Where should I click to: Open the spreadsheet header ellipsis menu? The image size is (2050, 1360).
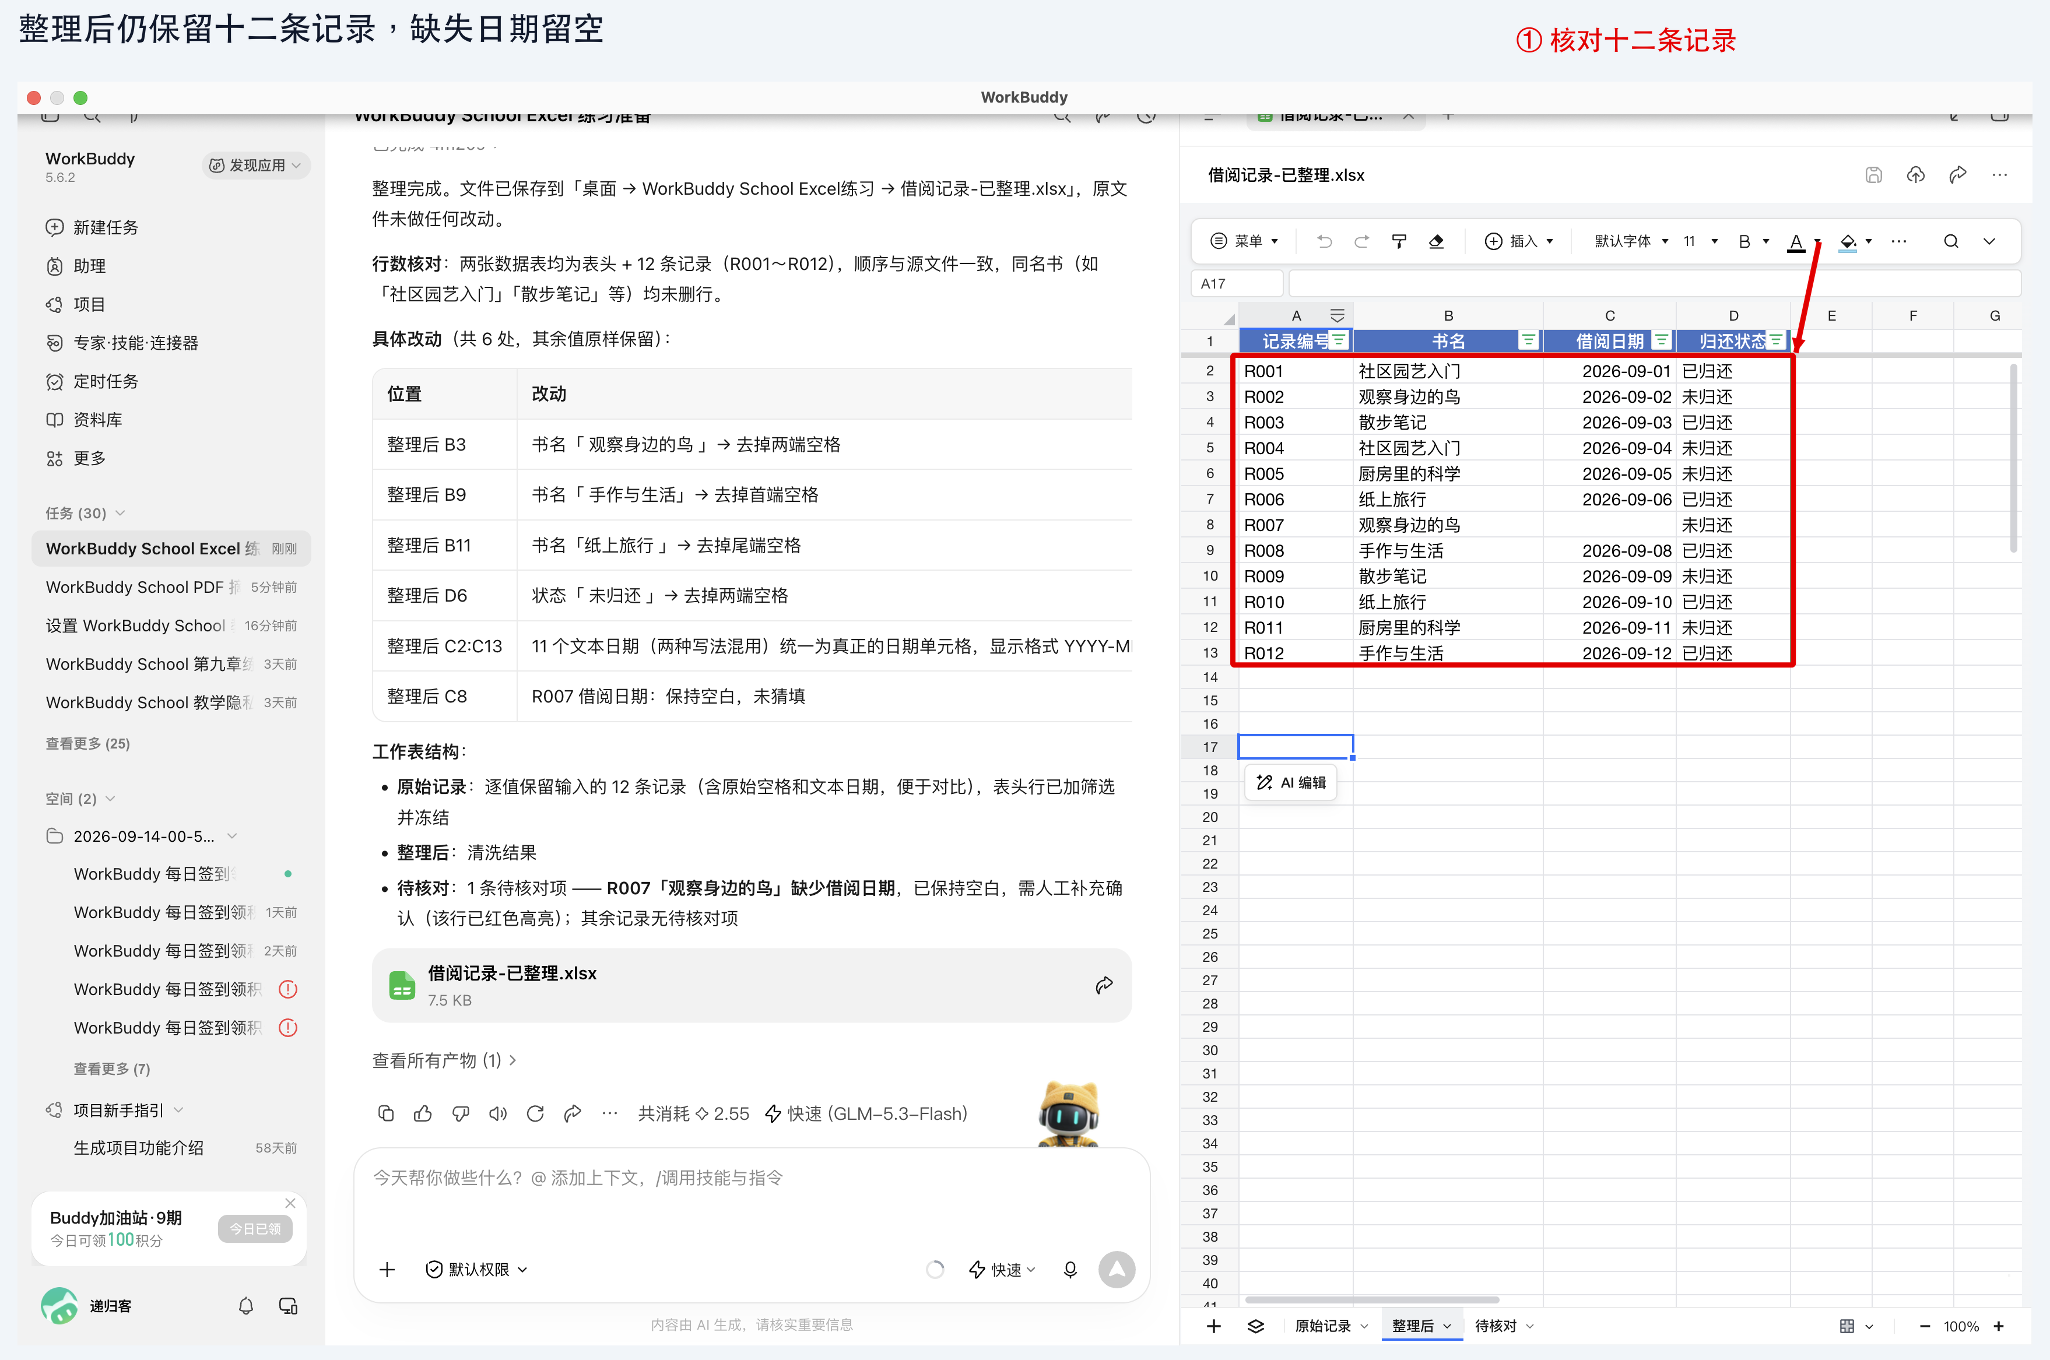click(x=2000, y=175)
